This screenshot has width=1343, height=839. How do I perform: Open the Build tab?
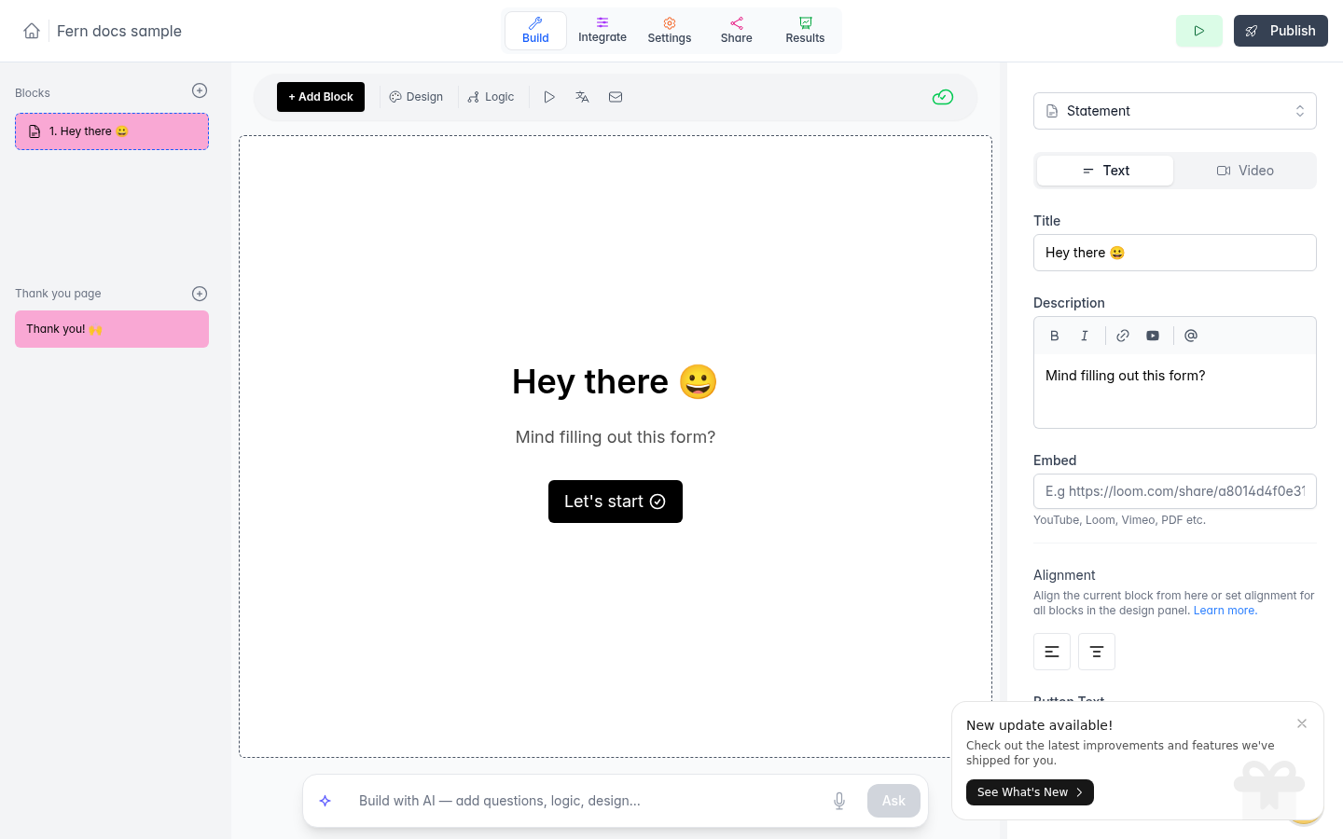point(535,31)
